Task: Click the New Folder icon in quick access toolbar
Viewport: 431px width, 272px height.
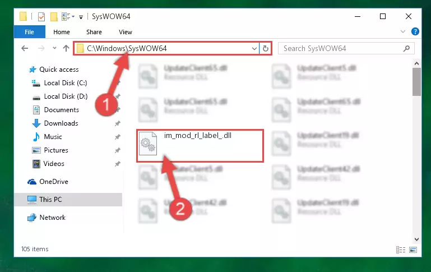Action: click(x=54, y=17)
